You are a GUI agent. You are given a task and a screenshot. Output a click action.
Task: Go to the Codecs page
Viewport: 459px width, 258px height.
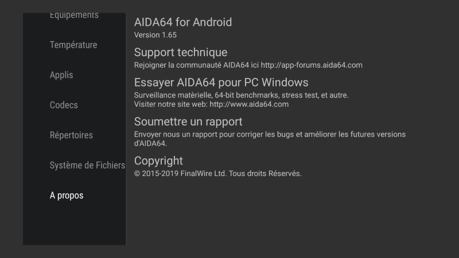pos(64,105)
